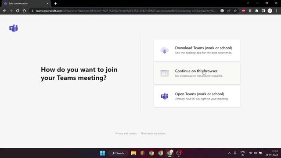Switch ENG IN input language
Viewport: 281px width, 158px height.
click(x=243, y=153)
